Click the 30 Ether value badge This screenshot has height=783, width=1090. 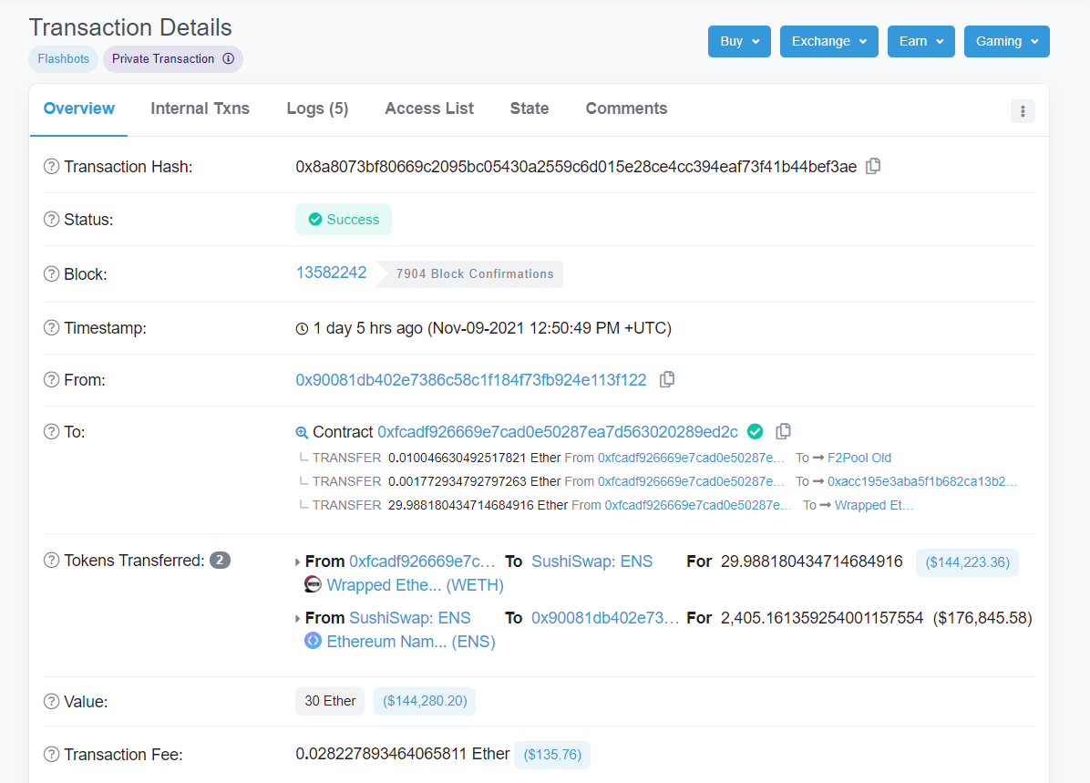click(330, 701)
